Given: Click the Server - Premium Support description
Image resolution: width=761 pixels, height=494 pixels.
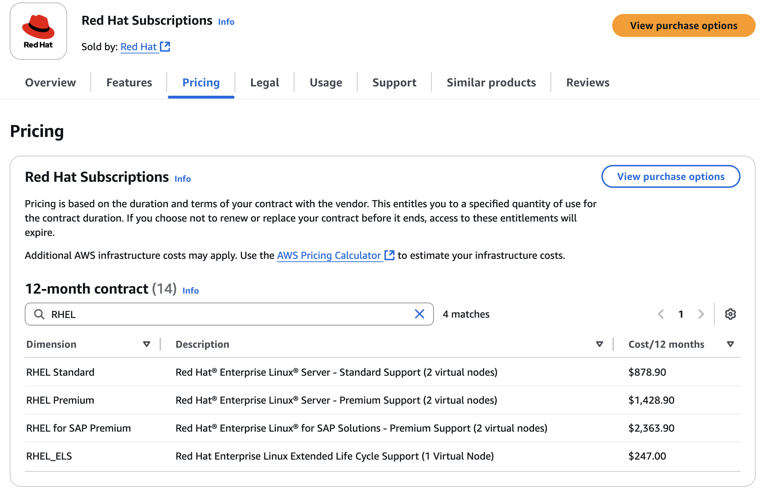Looking at the screenshot, I should pos(336,400).
